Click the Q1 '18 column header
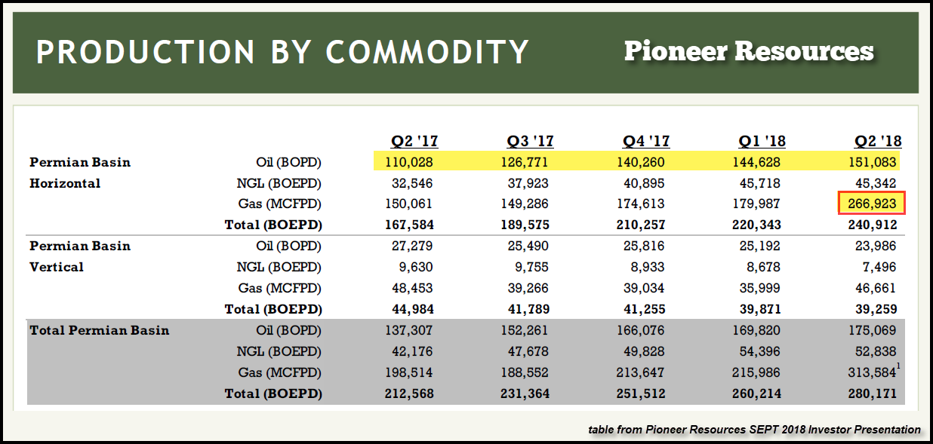933x444 pixels. pos(762,141)
